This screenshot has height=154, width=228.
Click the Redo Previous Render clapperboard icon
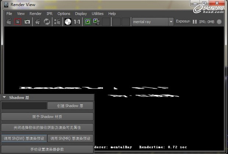9,22
